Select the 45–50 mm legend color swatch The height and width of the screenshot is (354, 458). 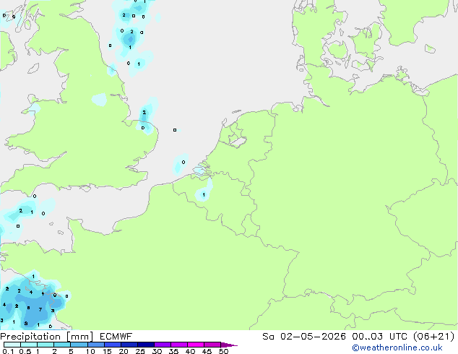(212, 345)
